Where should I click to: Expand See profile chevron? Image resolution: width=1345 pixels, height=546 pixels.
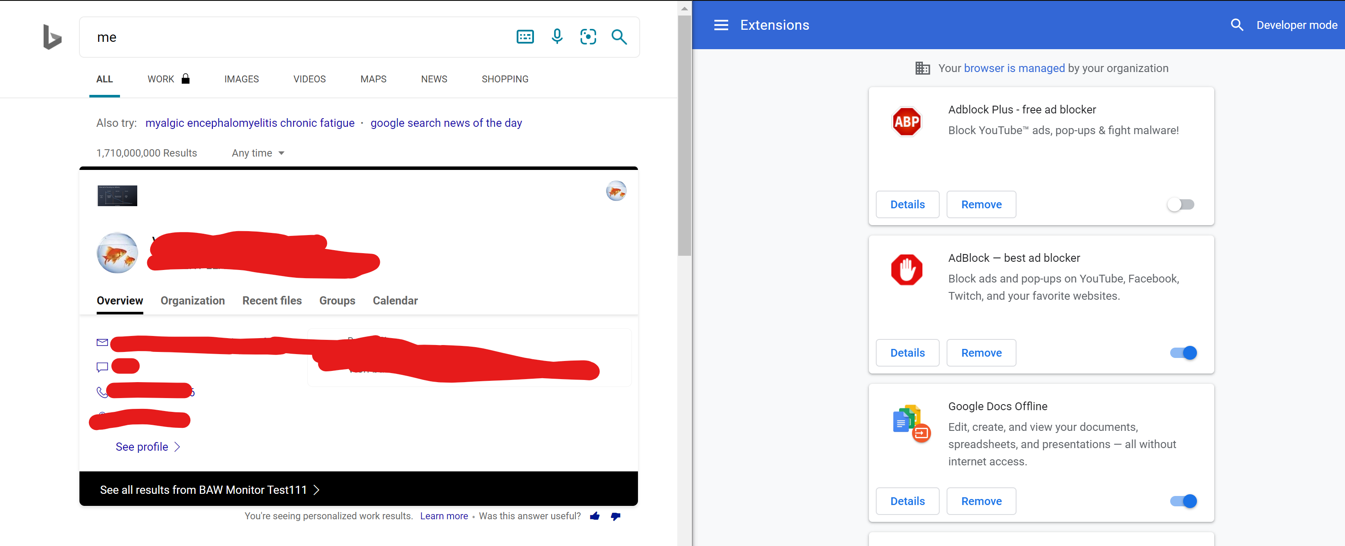177,447
